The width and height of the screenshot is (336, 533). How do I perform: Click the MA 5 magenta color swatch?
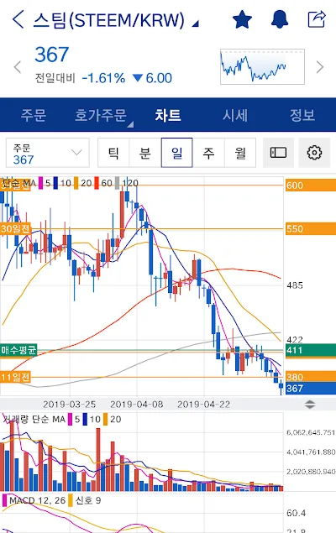pyautogui.click(x=41, y=183)
